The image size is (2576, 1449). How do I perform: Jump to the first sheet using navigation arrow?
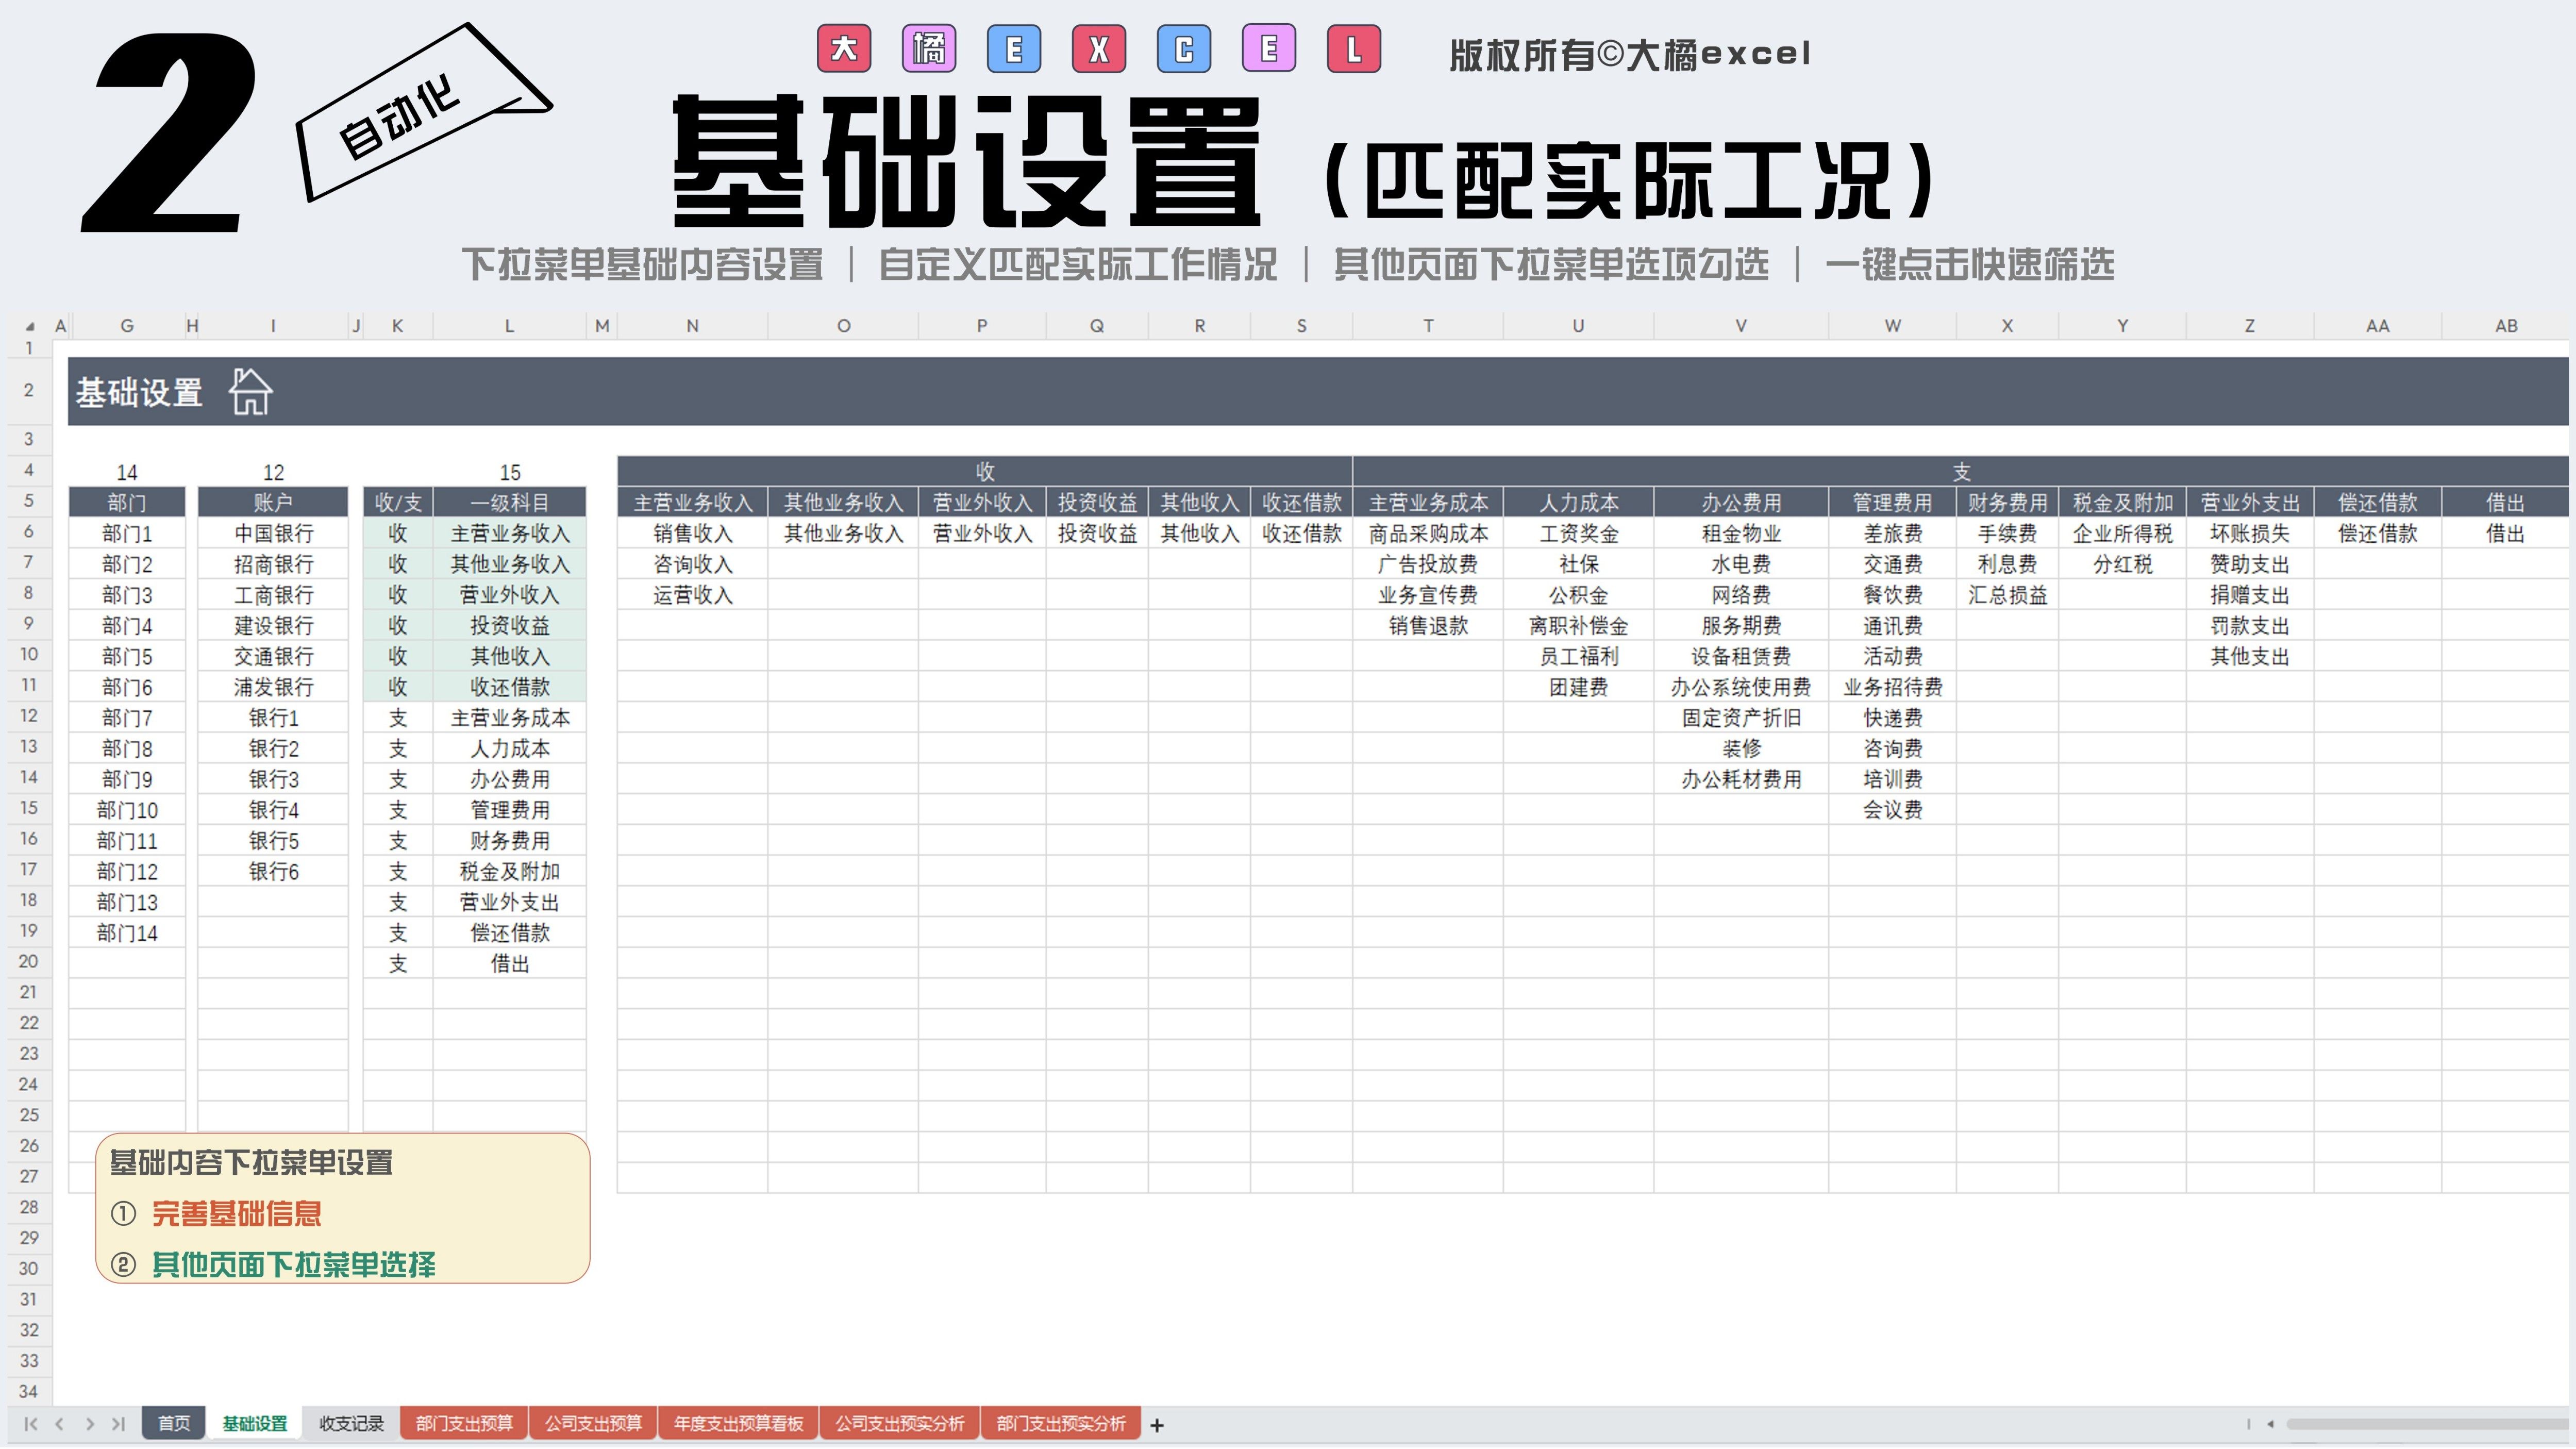tap(30, 1423)
